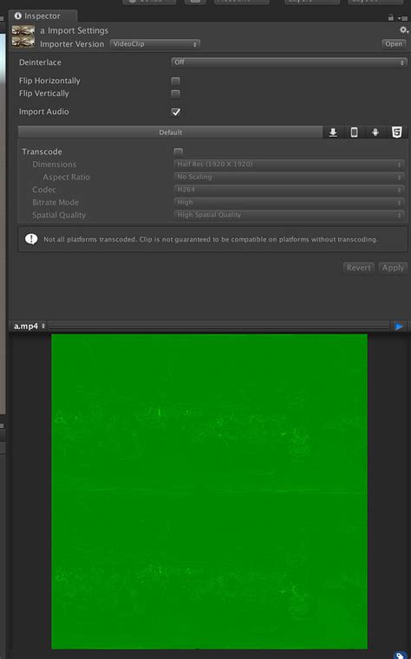The height and width of the screenshot is (659, 411).
Task: Click the green video preview image
Action: (209, 491)
